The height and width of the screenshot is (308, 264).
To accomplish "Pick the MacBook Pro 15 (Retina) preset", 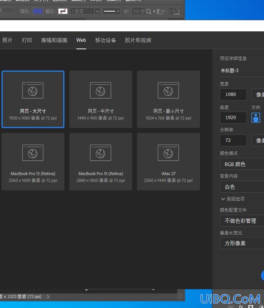I will tap(101, 162).
